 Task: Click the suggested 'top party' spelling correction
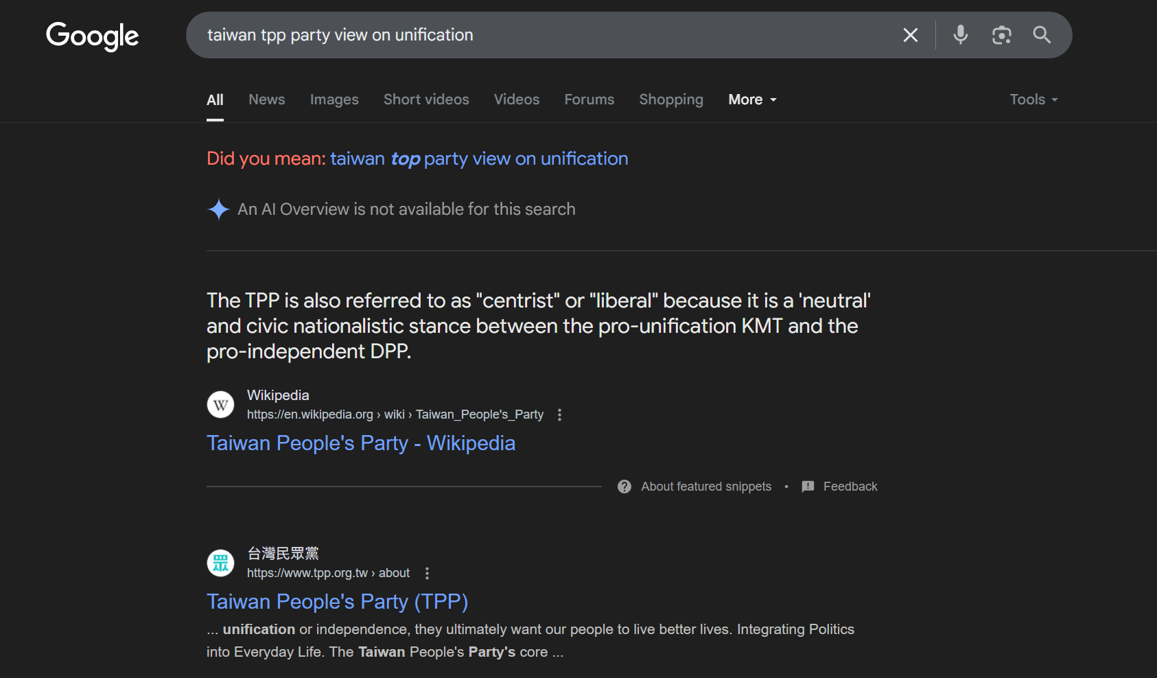[x=478, y=159]
